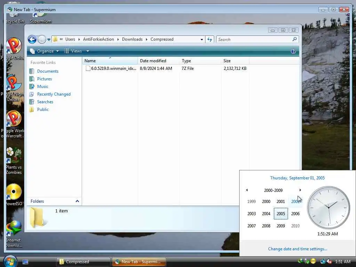The height and width of the screenshot is (267, 356).
Task: Click the Search input box
Action: click(x=254, y=40)
